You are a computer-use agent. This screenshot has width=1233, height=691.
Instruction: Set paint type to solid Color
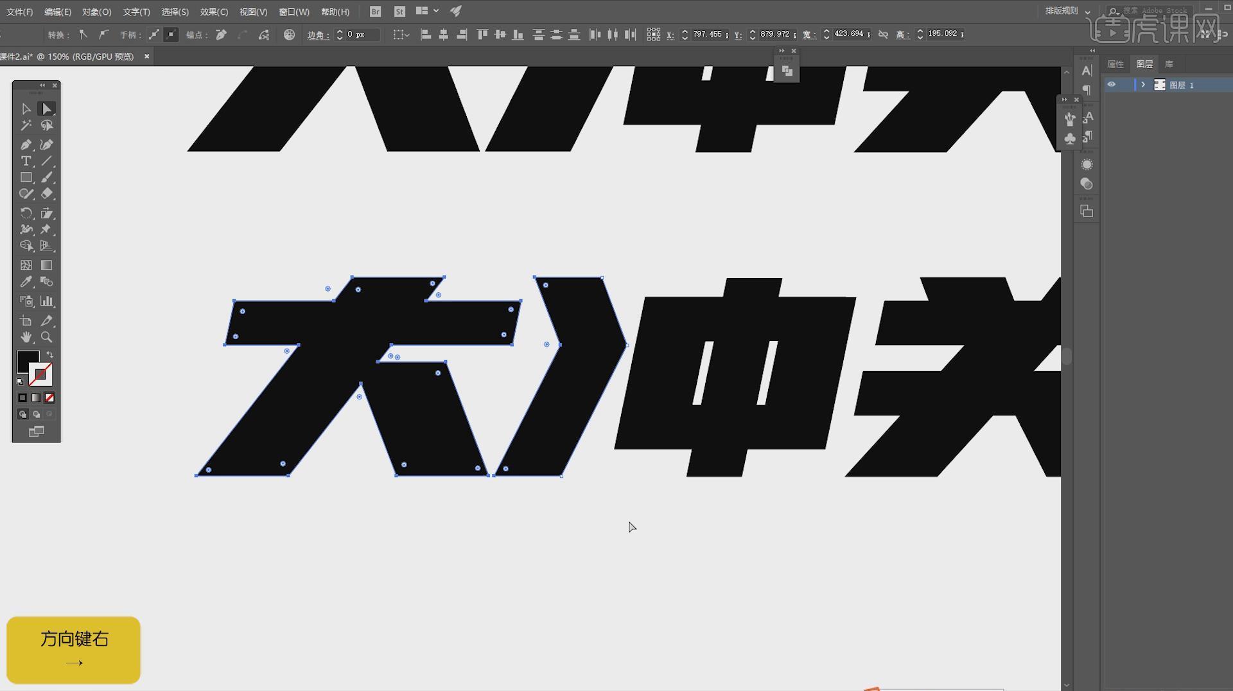(x=22, y=398)
